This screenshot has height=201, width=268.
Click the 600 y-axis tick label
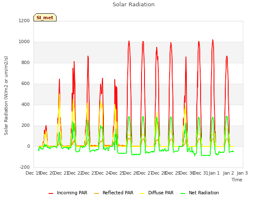pyautogui.click(x=26, y=84)
